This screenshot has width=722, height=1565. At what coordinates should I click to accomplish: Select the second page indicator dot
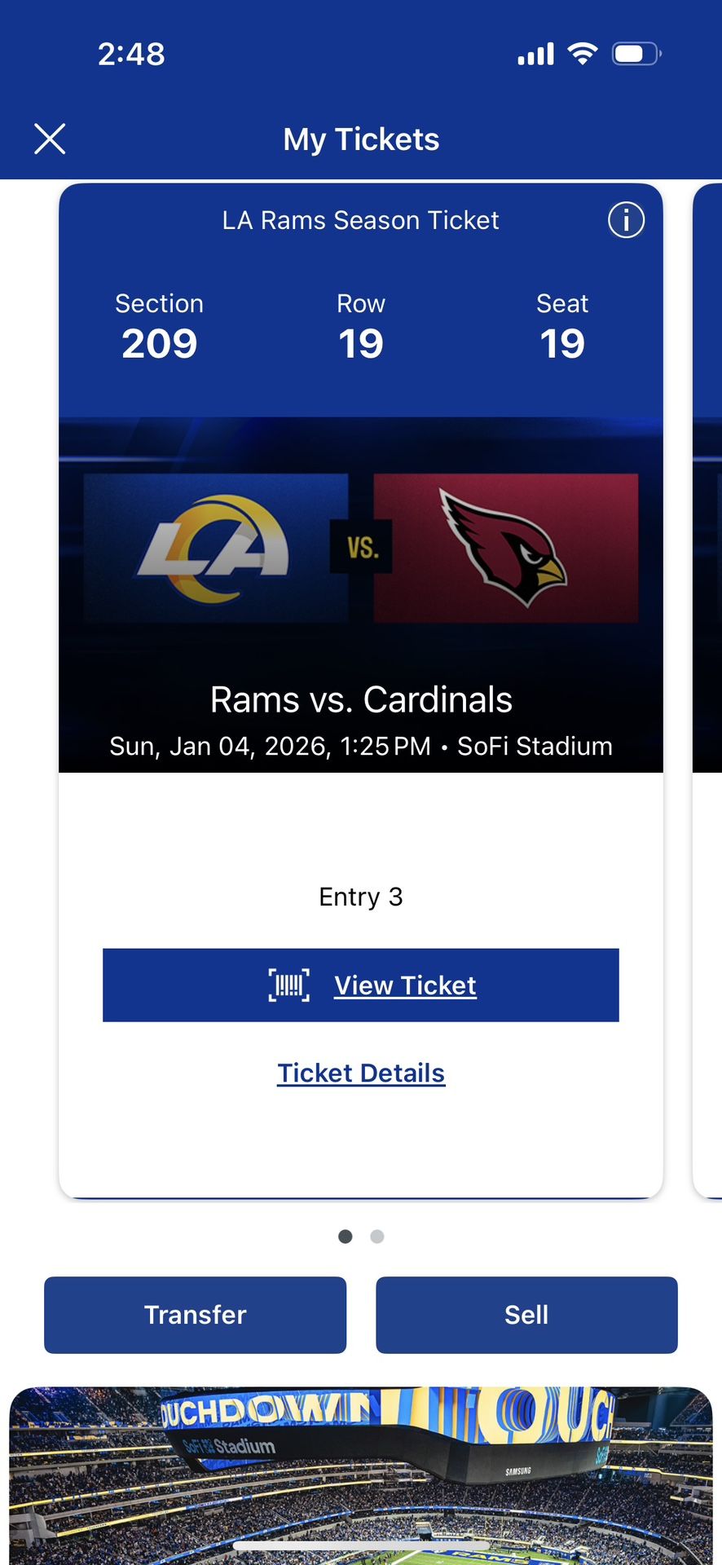[376, 1237]
